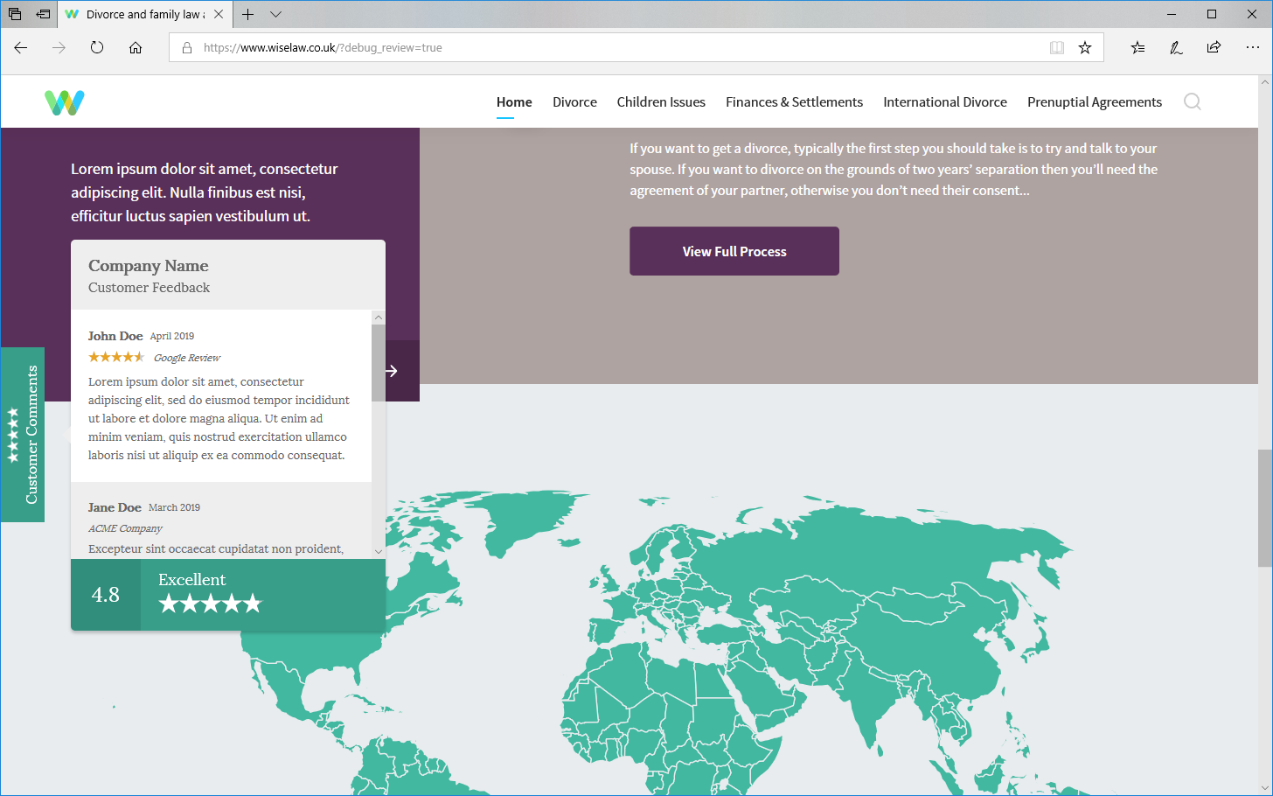Click the 4.8 rating score box

pyautogui.click(x=106, y=595)
